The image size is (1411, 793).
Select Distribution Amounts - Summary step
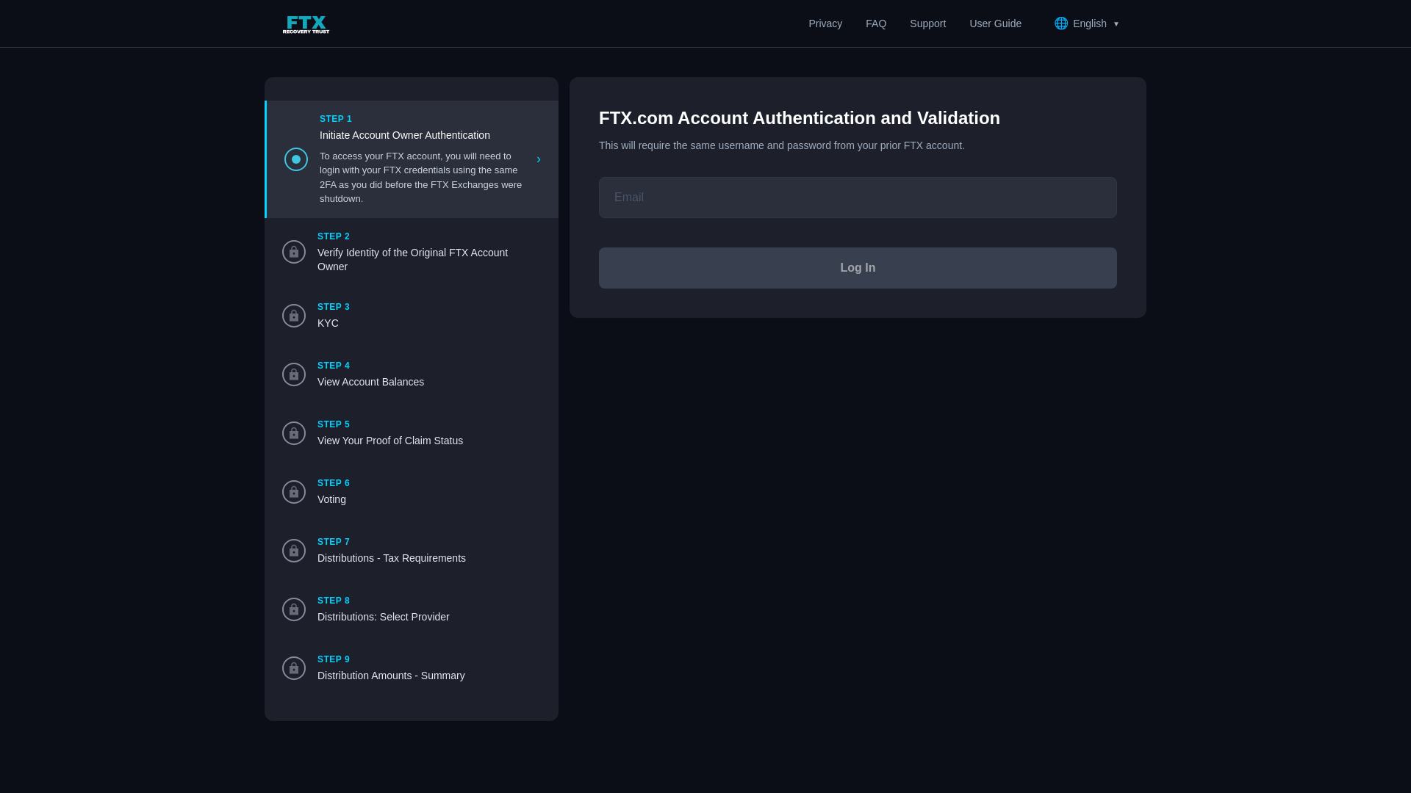tap(391, 676)
